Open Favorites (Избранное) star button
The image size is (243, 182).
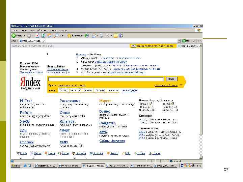75,36
